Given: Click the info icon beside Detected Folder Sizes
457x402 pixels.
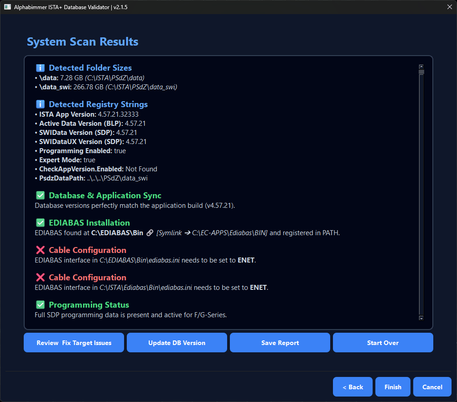Looking at the screenshot, I should click(40, 68).
